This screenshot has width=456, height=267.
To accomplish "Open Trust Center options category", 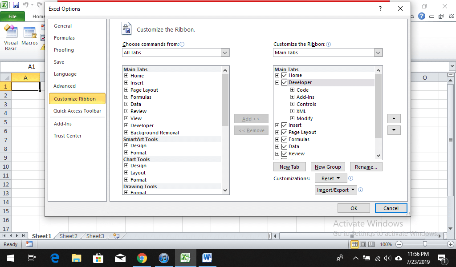I will coord(68,136).
